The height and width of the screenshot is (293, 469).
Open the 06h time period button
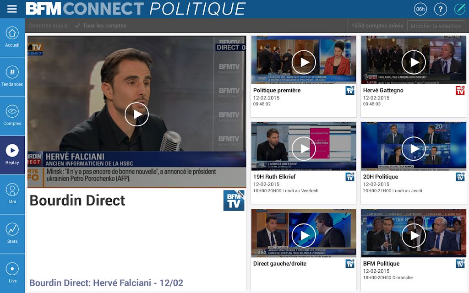420,9
